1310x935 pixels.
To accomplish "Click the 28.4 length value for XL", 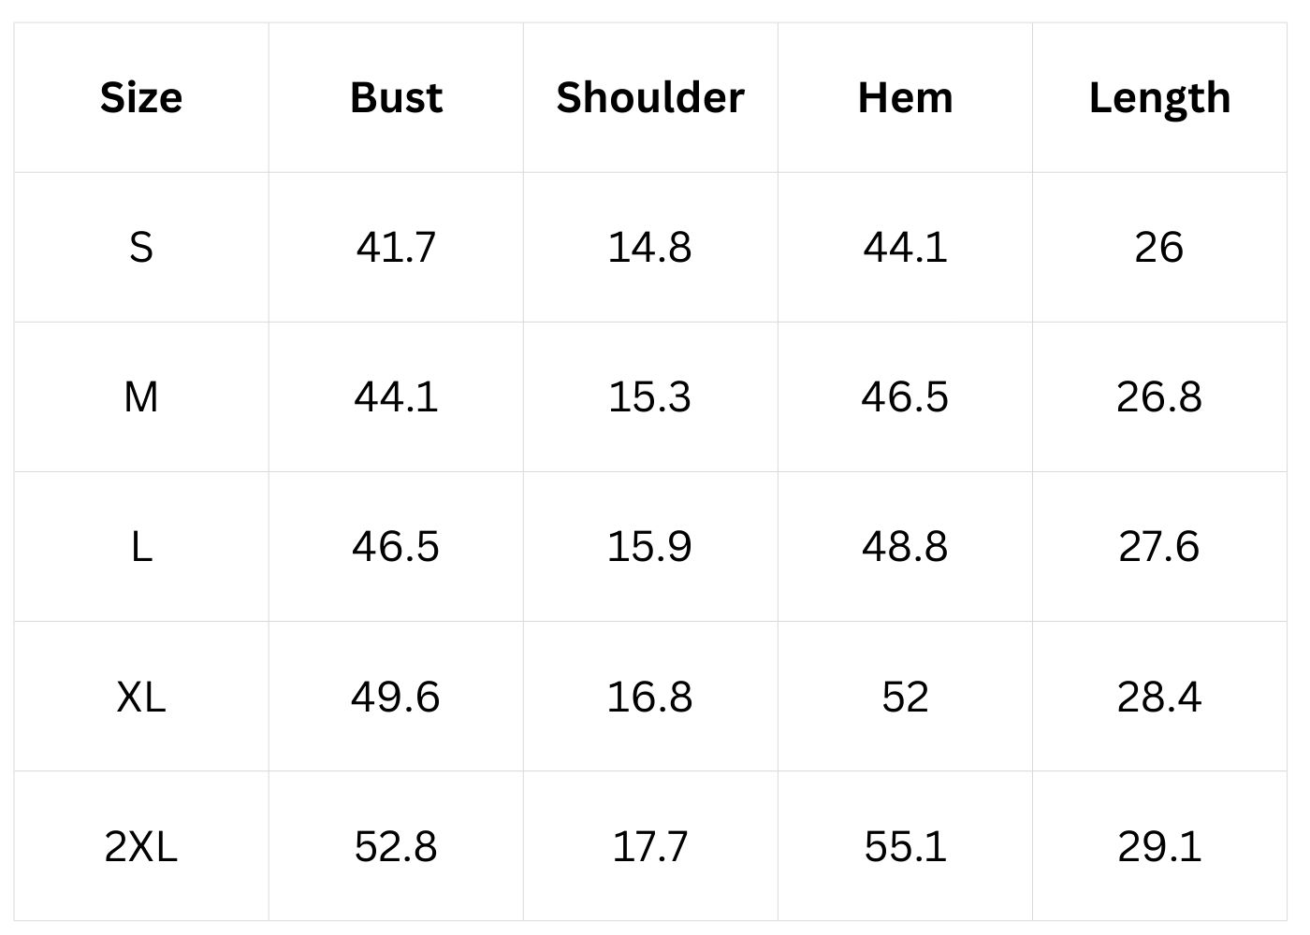I will click(1159, 697).
